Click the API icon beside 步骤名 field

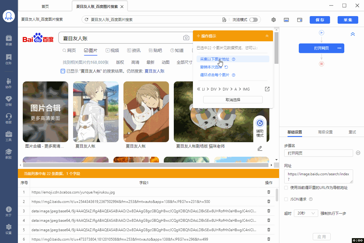358,153
